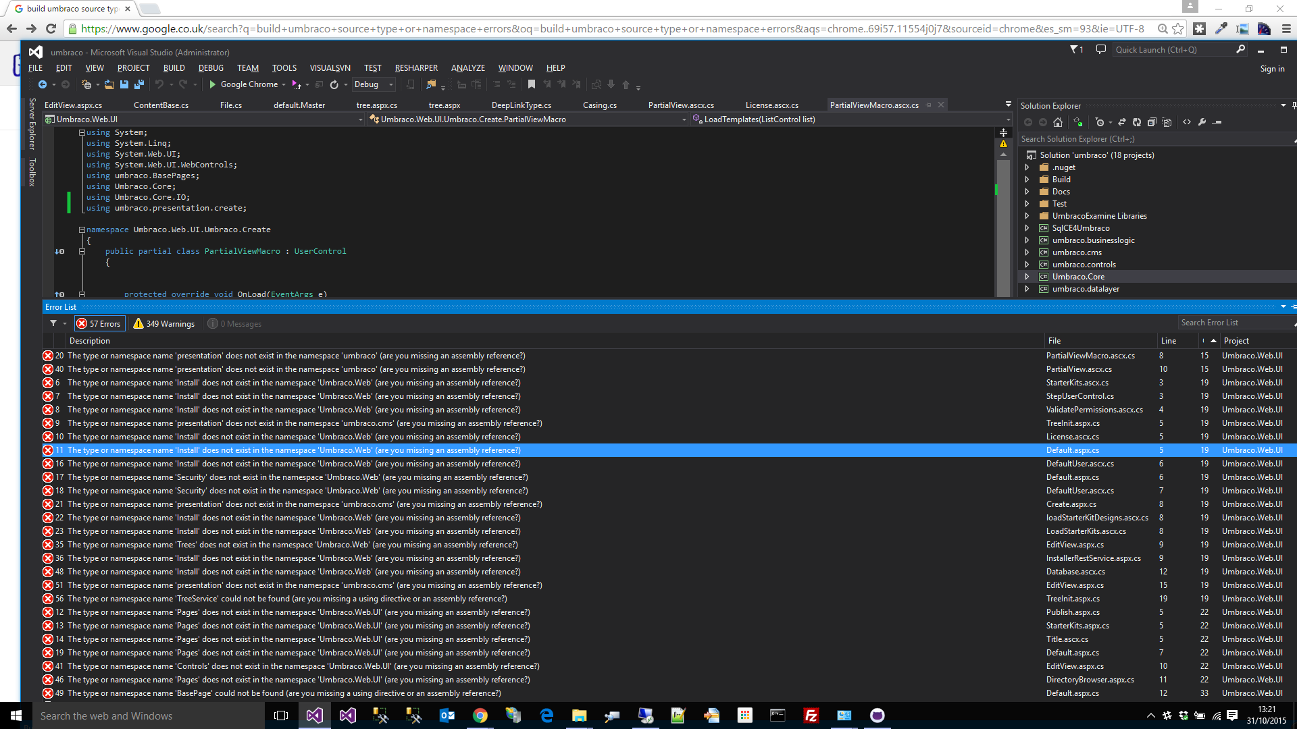Open the RESHARPER menu
1297x729 pixels.
tap(416, 68)
